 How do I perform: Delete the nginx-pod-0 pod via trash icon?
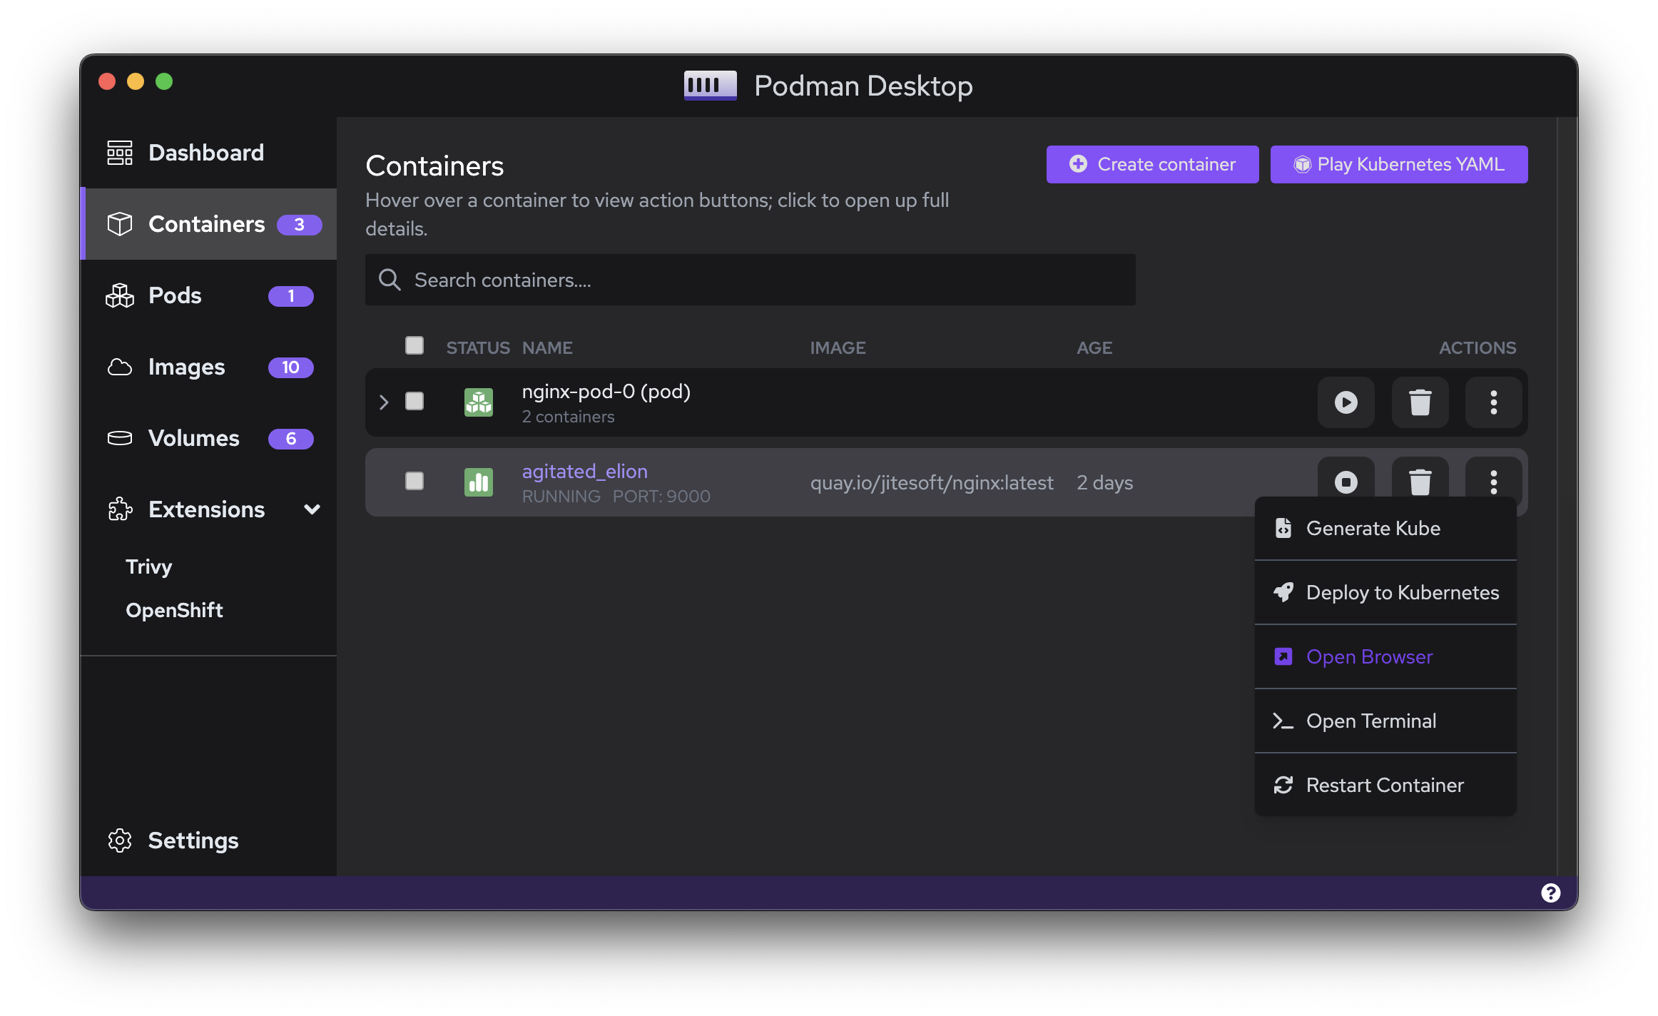point(1420,402)
